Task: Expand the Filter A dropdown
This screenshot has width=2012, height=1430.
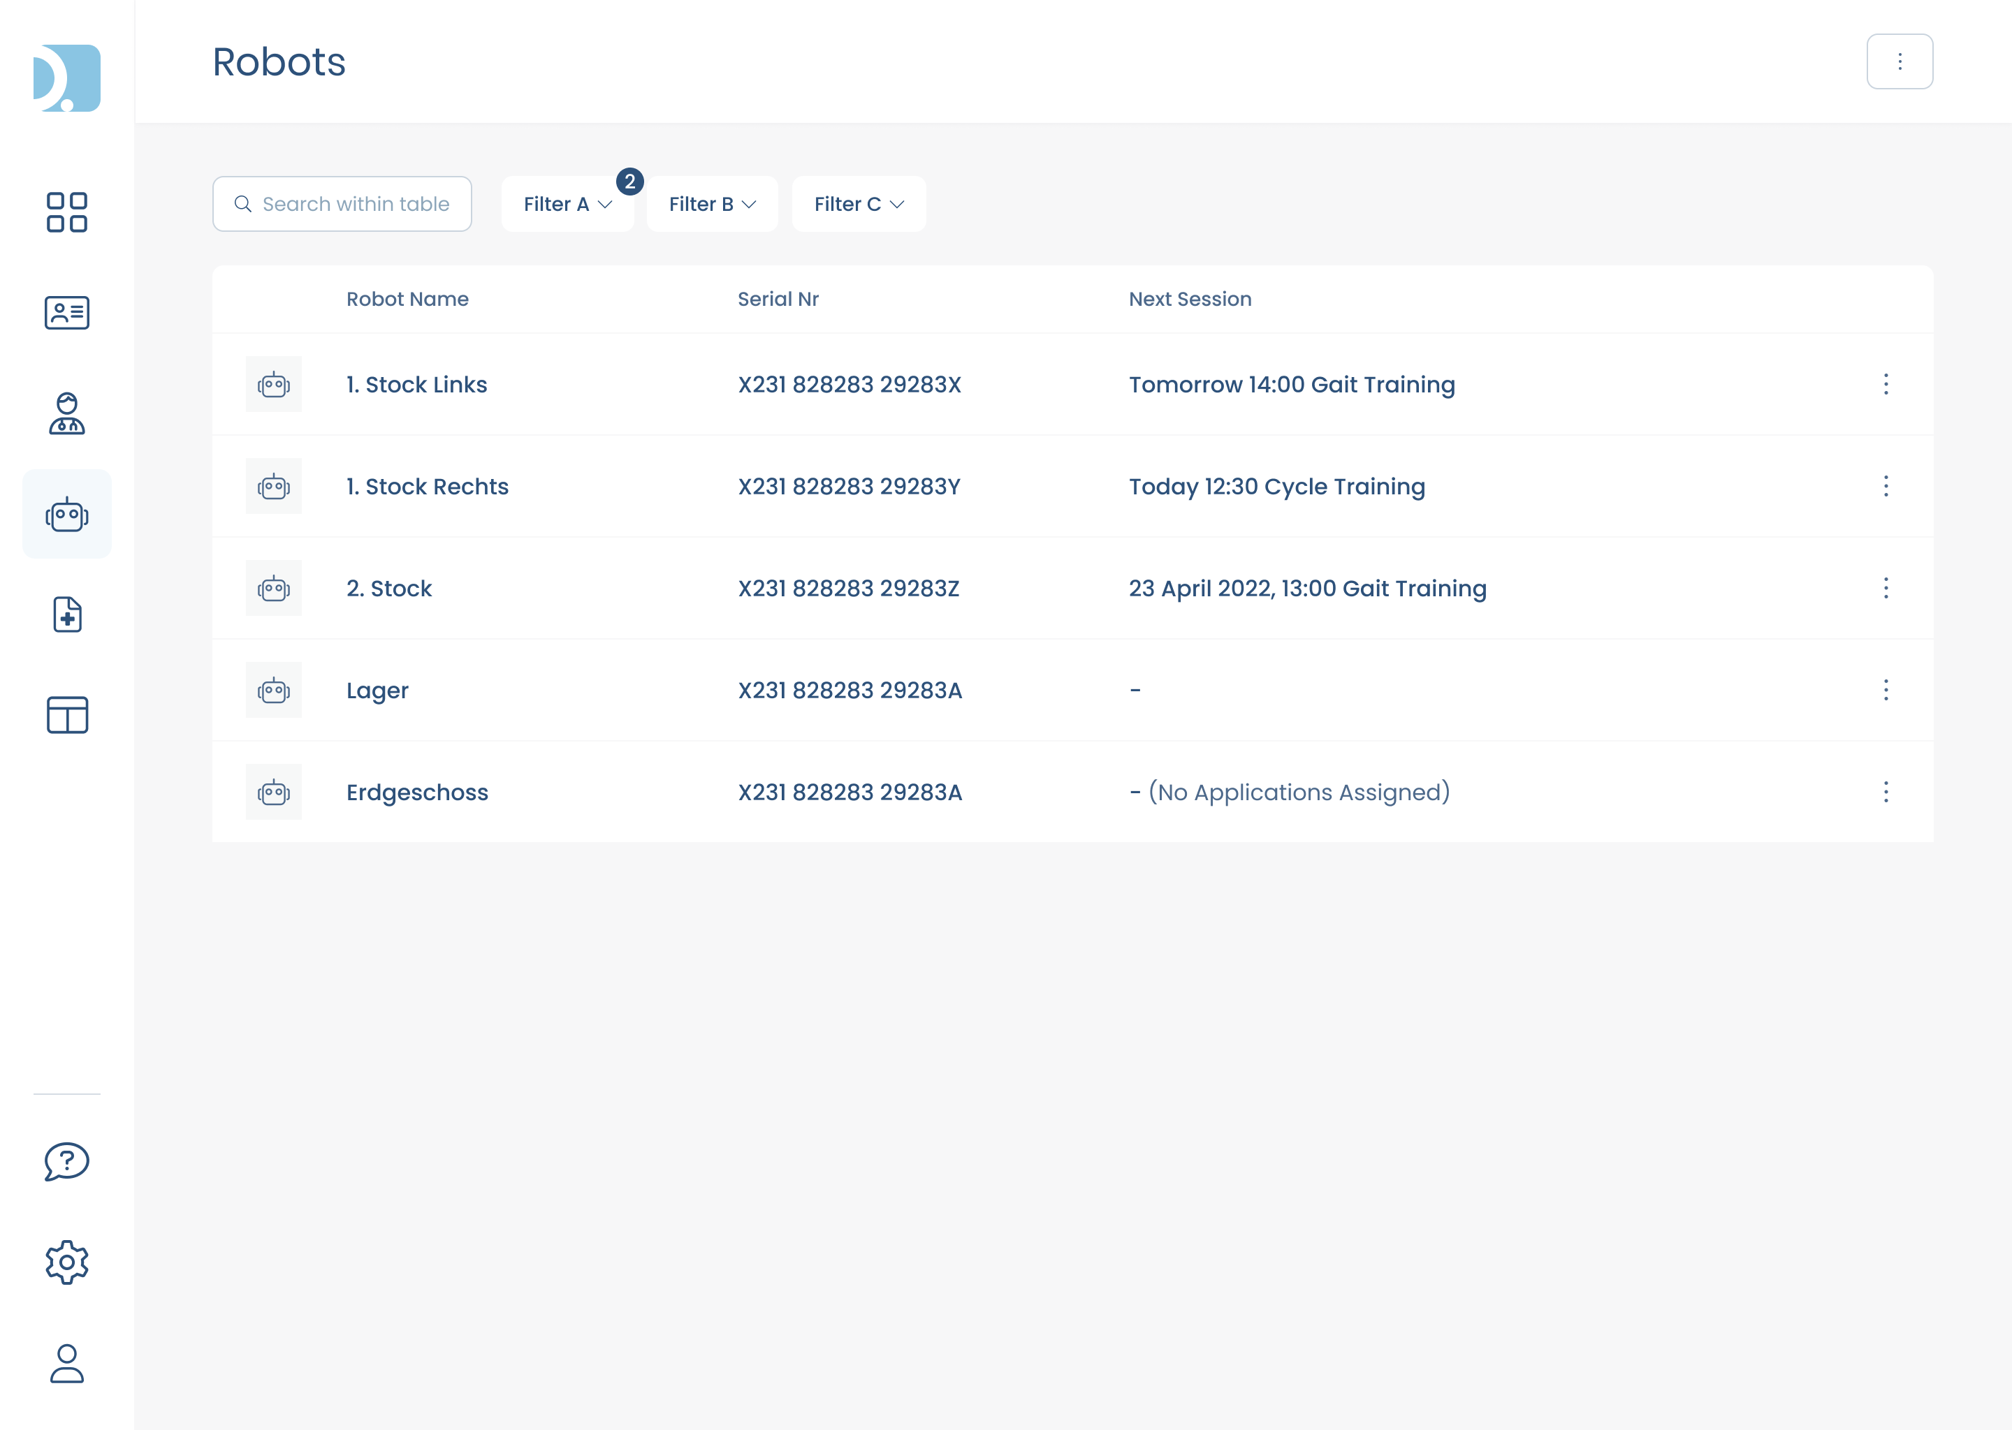Action: [567, 205]
